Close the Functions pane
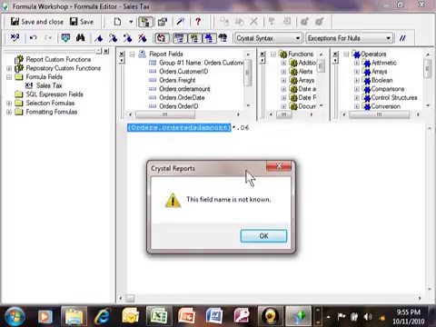The width and height of the screenshot is (436, 327). 263,54
